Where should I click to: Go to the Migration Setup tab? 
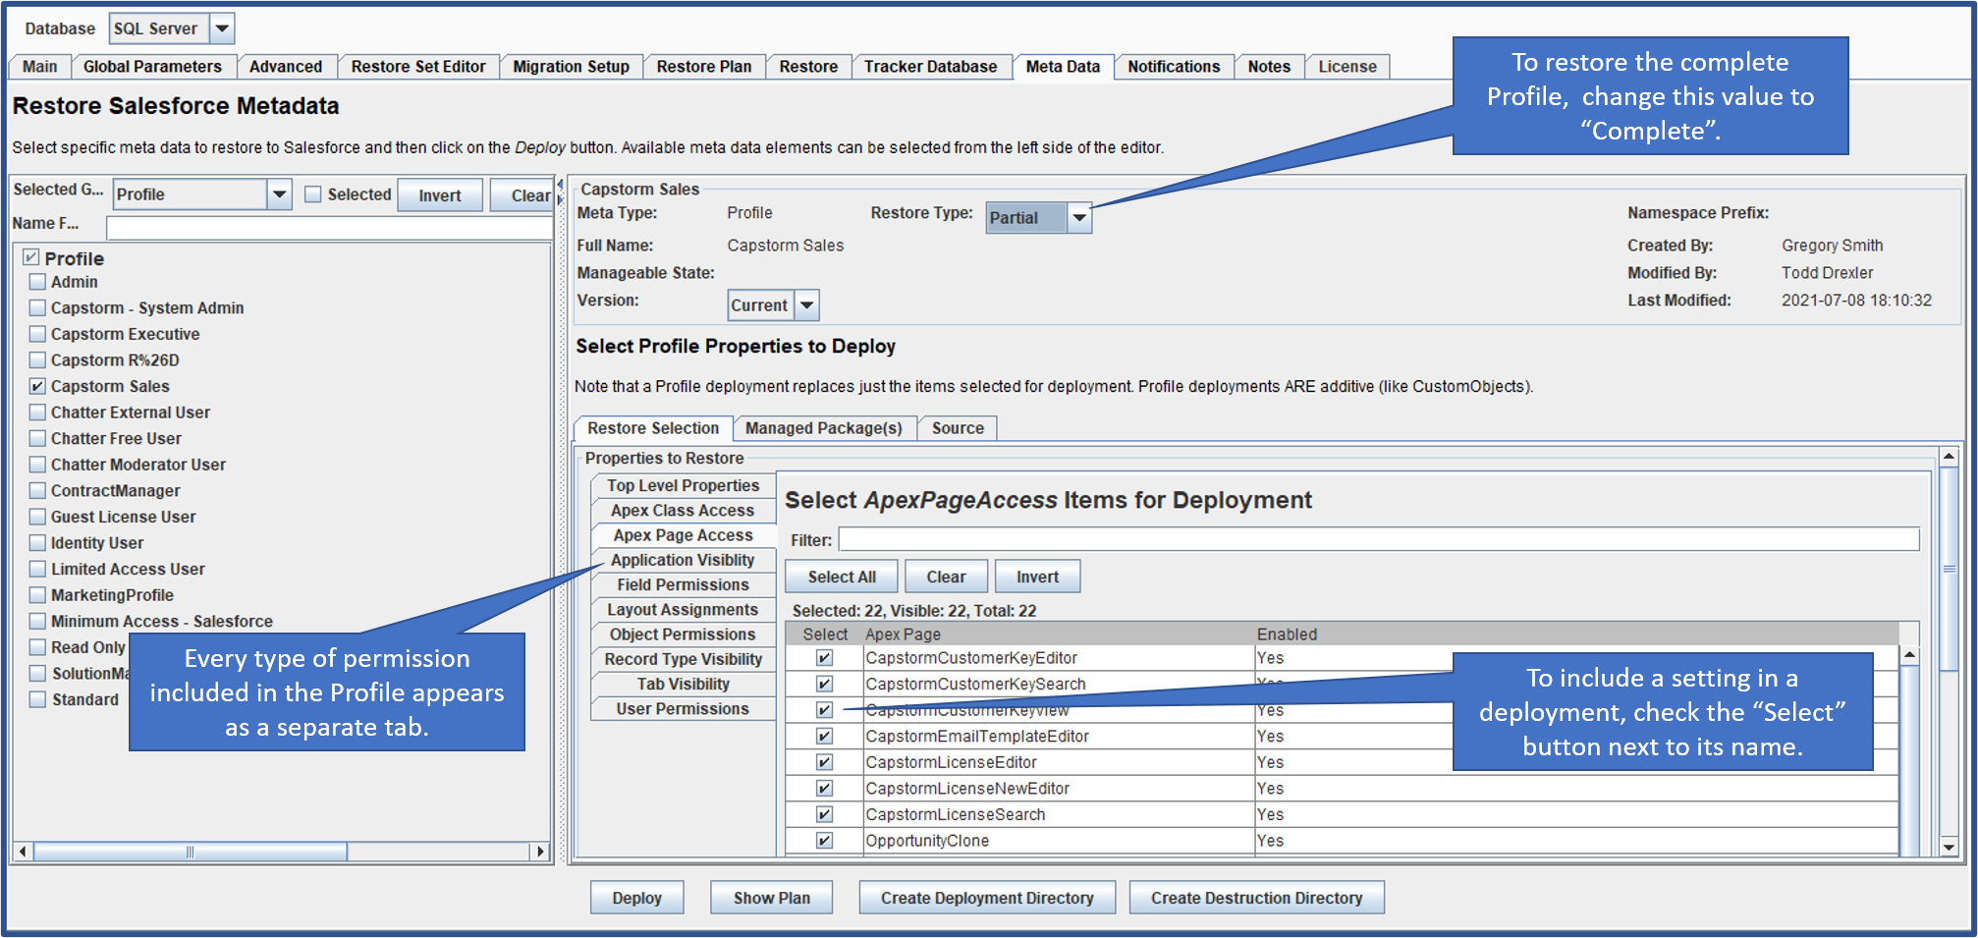pyautogui.click(x=571, y=67)
